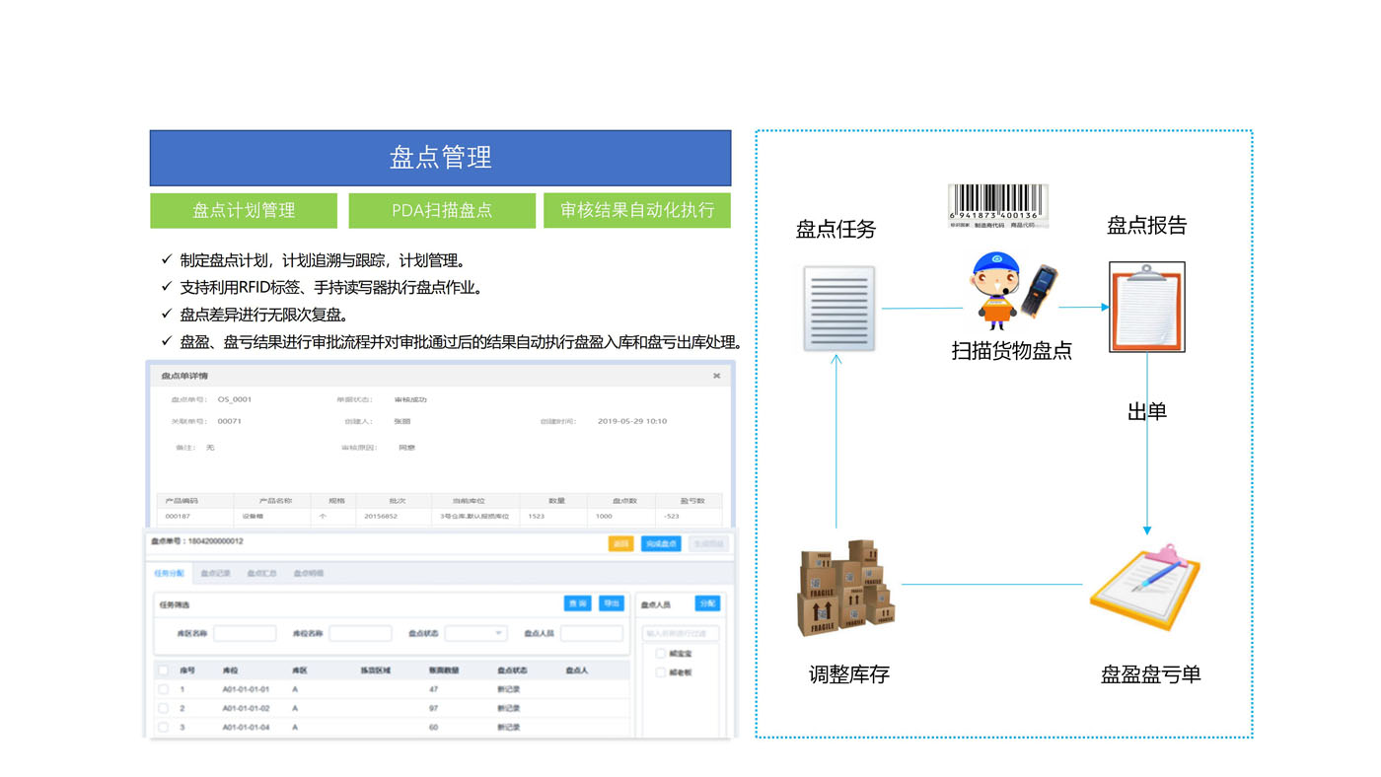The height and width of the screenshot is (777, 1381).
Task: Check the row with 库位 A01-01-01-02
Action: tap(164, 708)
